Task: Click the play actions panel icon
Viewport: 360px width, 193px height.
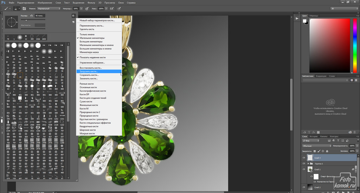Action: pyautogui.click(x=297, y=18)
